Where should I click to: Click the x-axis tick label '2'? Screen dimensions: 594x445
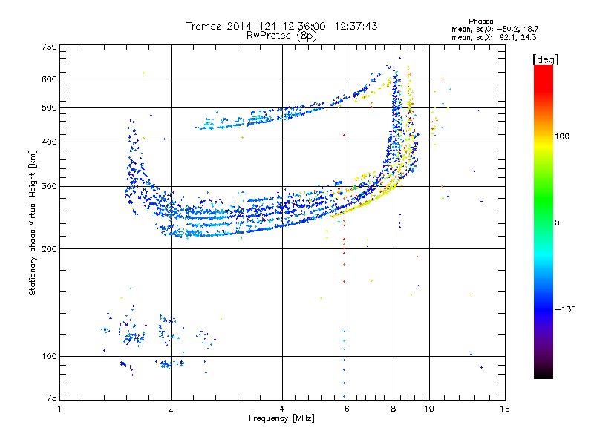pyautogui.click(x=171, y=409)
